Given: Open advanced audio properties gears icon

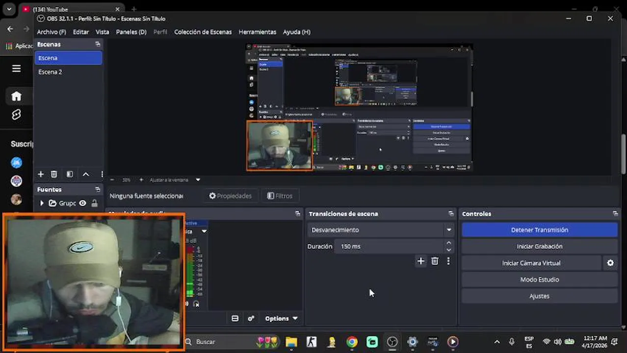Looking at the screenshot, I should [x=251, y=319].
